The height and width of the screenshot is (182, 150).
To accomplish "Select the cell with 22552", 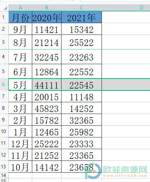I will point(82,71).
